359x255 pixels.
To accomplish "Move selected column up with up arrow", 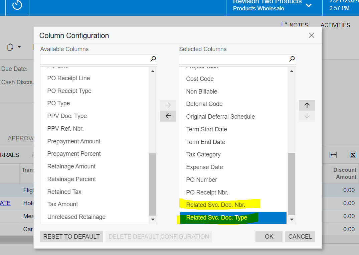I will click(x=307, y=105).
